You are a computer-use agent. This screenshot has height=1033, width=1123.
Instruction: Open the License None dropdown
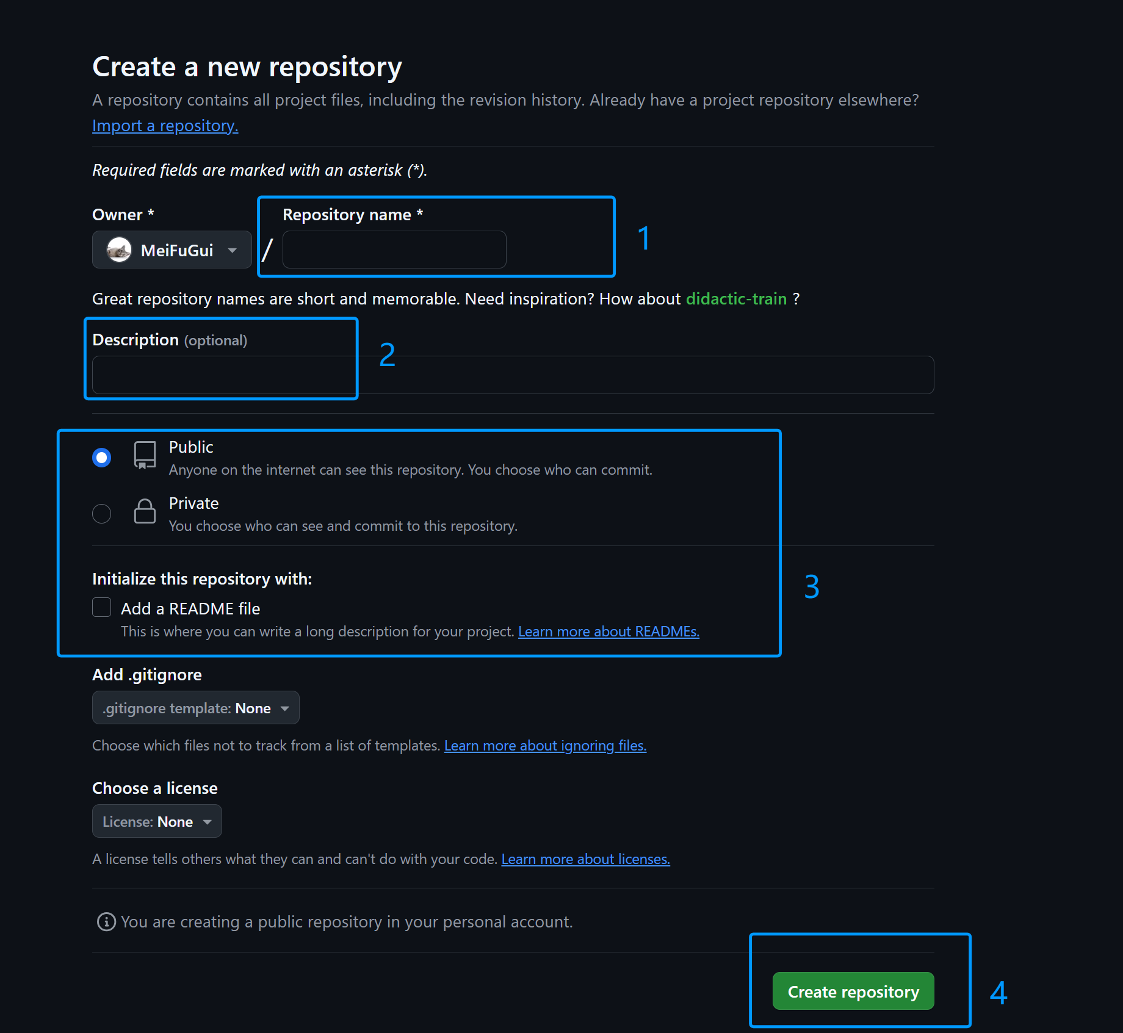pos(157,821)
